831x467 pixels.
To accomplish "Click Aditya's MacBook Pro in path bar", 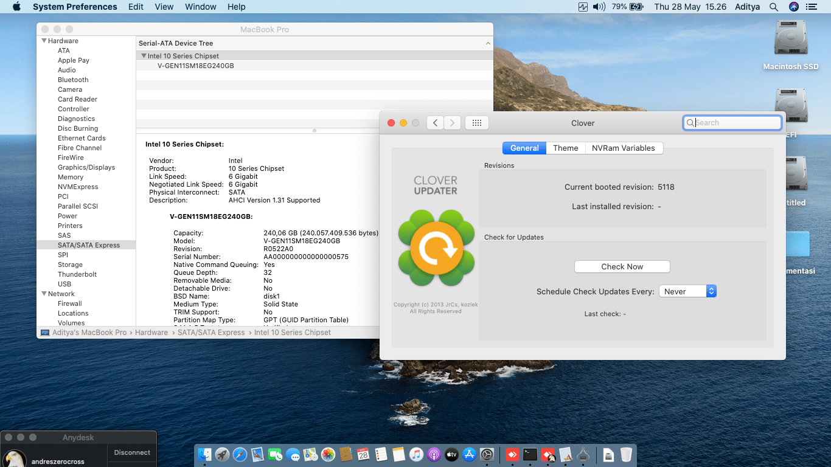I will click(89, 333).
